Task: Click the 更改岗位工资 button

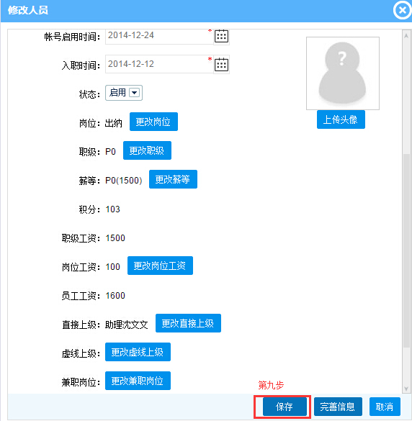Action: [160, 266]
